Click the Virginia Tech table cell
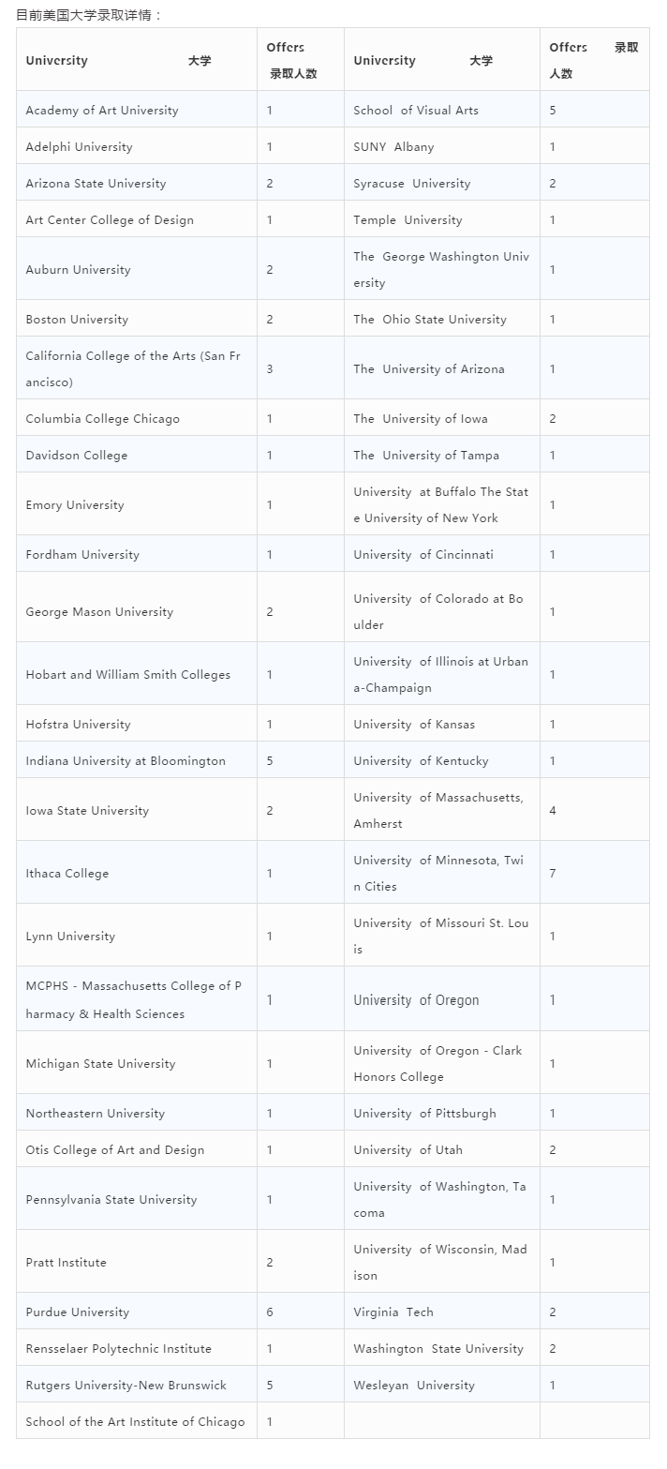 (442, 1312)
